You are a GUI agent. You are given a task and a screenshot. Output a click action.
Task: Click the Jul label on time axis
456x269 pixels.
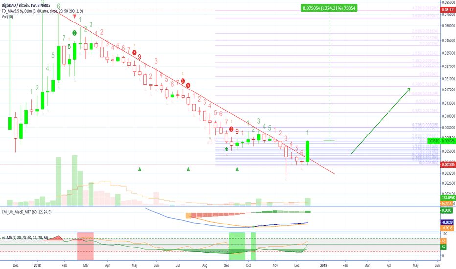[x=178, y=265]
